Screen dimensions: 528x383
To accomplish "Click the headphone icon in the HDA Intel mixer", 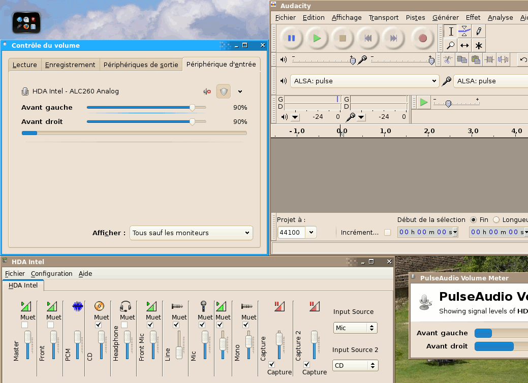I will [126, 306].
